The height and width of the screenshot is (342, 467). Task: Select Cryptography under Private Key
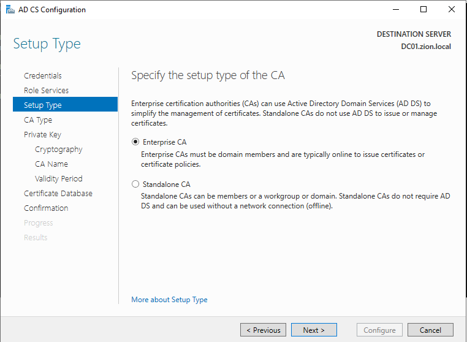pos(58,150)
